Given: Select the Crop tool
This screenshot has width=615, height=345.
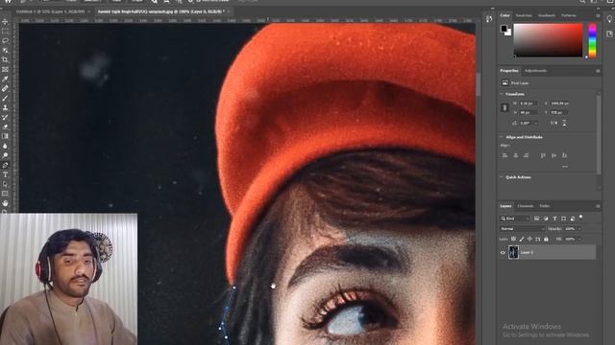Looking at the screenshot, I should [5, 59].
